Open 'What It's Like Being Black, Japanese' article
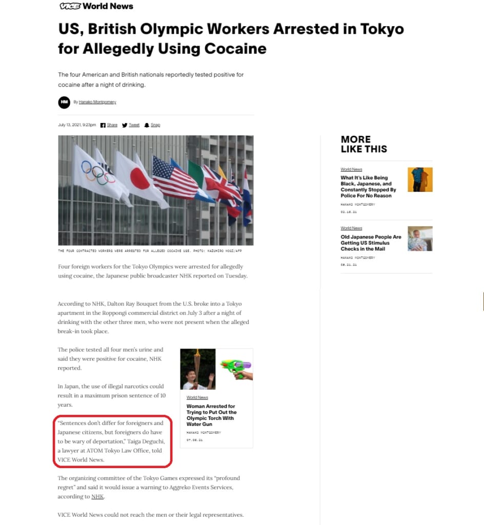 click(368, 187)
